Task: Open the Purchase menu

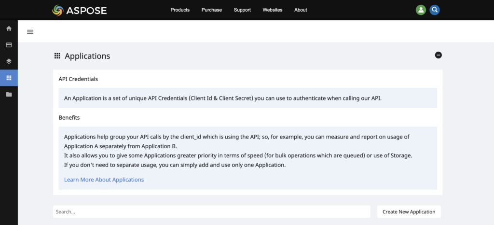Action: (x=211, y=10)
